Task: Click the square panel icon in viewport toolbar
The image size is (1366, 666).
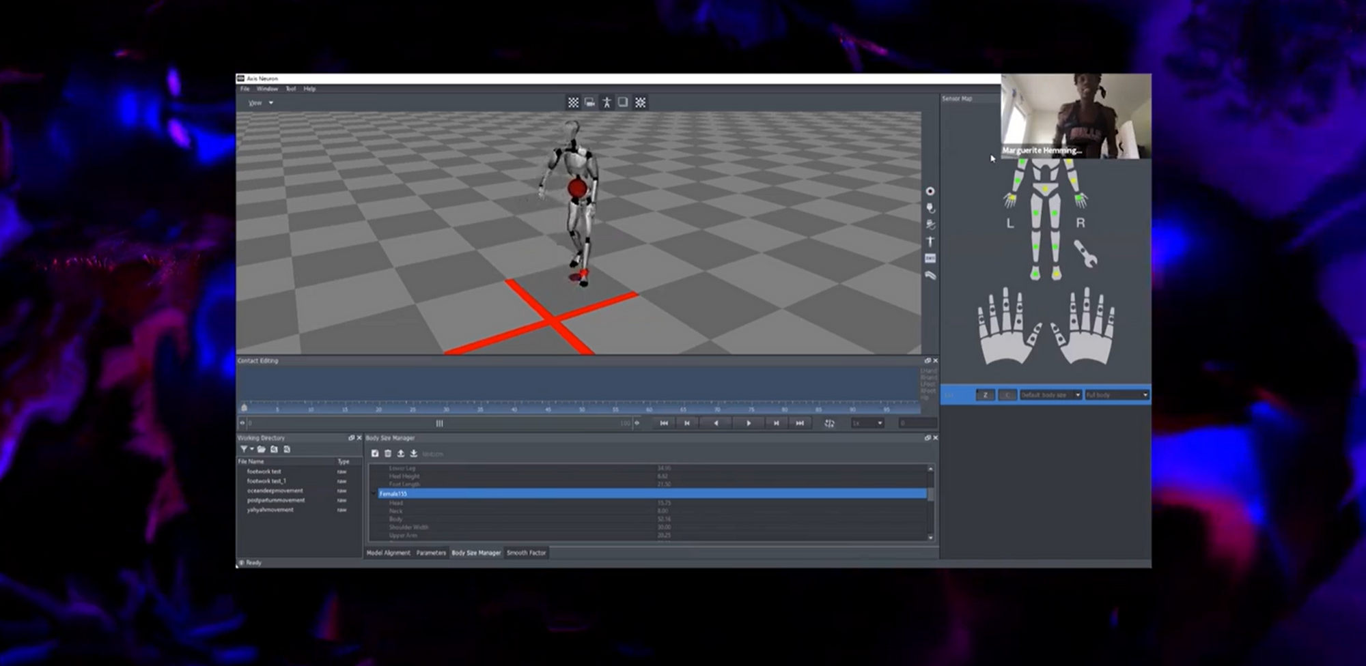Action: (x=623, y=102)
